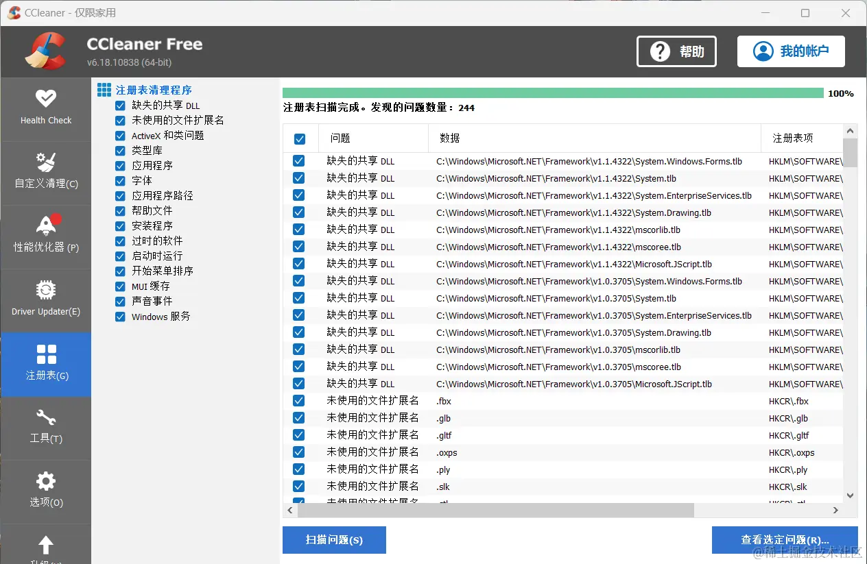
Task: Toggle the 类型库 checkbox
Action: (120, 151)
